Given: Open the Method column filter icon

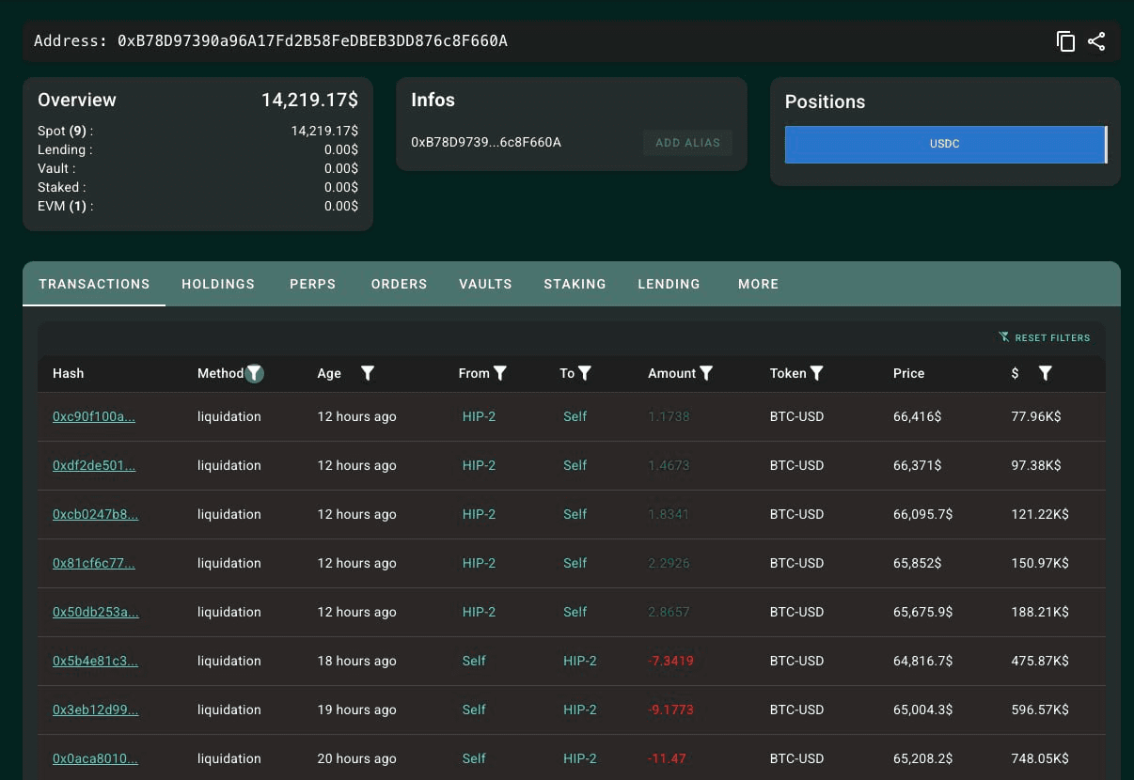Looking at the screenshot, I should [x=254, y=373].
